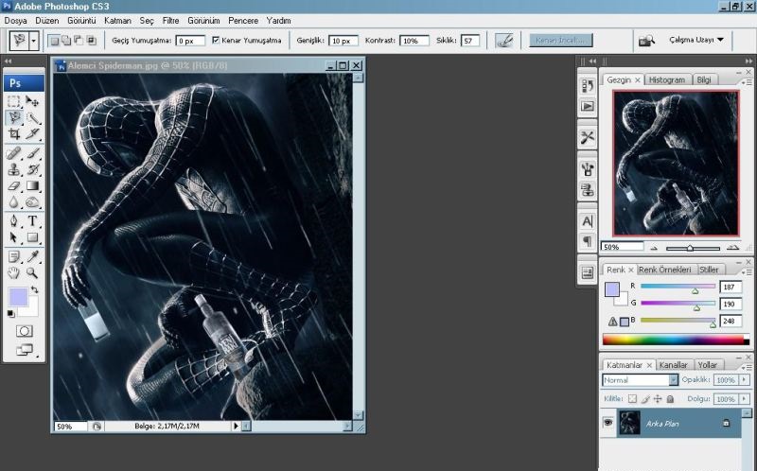Open the Dosya menu
Viewport: 757px width, 471px height.
(15, 21)
